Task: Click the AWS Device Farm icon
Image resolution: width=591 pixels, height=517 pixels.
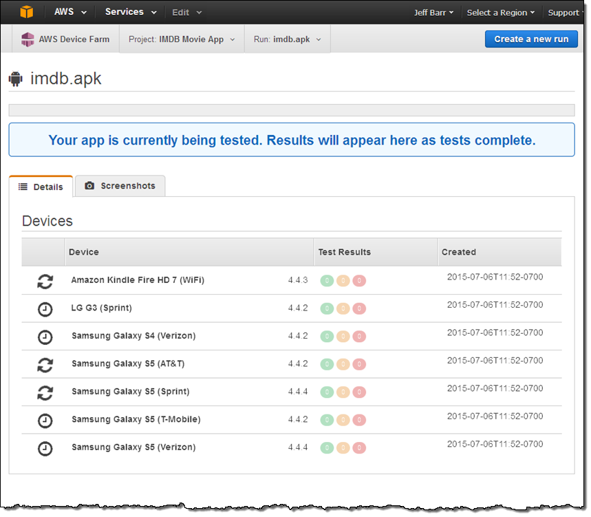Action: click(28, 39)
